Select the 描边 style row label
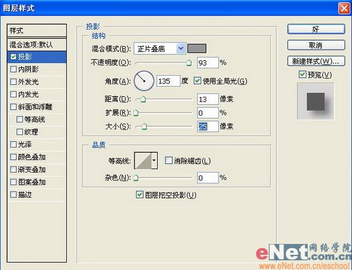This screenshot has width=352, height=270. 25,194
